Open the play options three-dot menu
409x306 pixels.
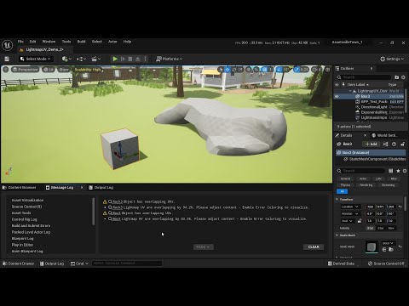145,59
